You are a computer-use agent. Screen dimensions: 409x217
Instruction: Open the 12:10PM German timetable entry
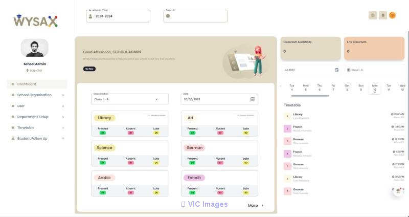click(x=344, y=141)
